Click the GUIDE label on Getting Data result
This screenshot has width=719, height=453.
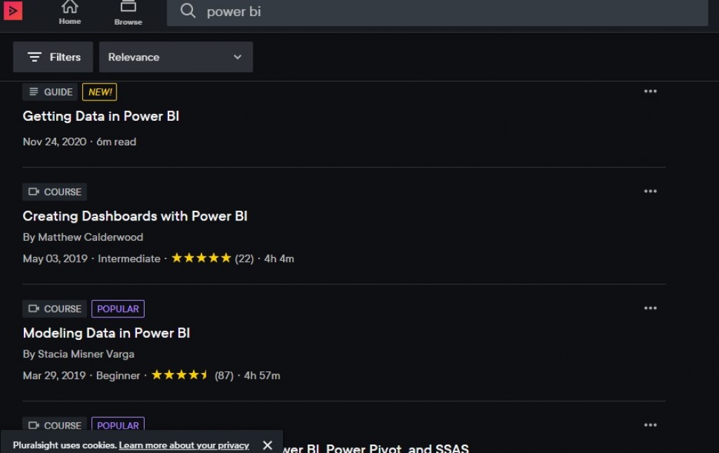[x=51, y=92]
